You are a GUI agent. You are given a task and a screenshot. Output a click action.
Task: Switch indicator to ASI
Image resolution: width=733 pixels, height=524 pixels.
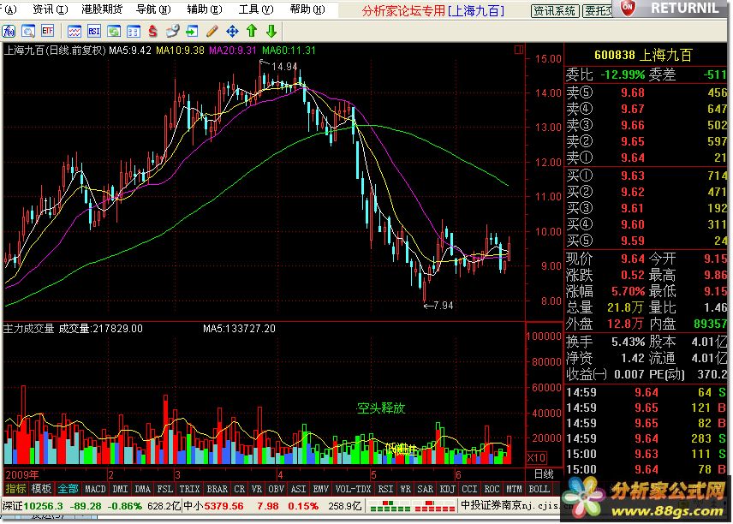pyautogui.click(x=298, y=489)
